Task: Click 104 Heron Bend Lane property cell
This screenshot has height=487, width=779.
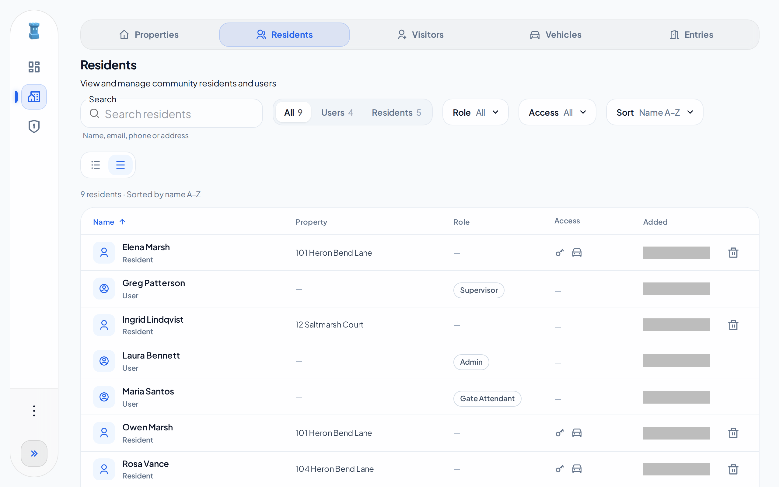Action: click(x=334, y=469)
